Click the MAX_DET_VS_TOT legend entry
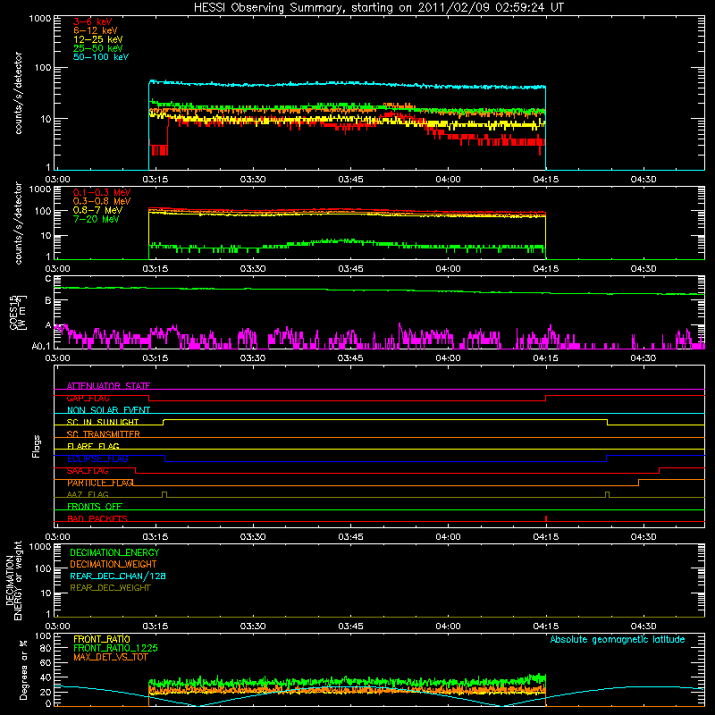 [x=110, y=657]
